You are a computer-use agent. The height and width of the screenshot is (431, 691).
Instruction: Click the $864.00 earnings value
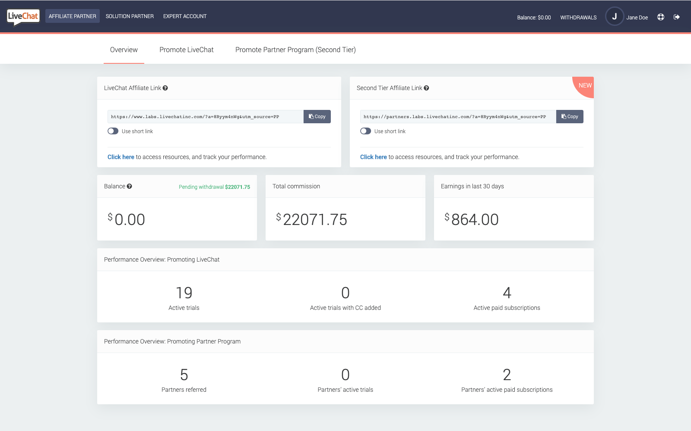(x=472, y=219)
